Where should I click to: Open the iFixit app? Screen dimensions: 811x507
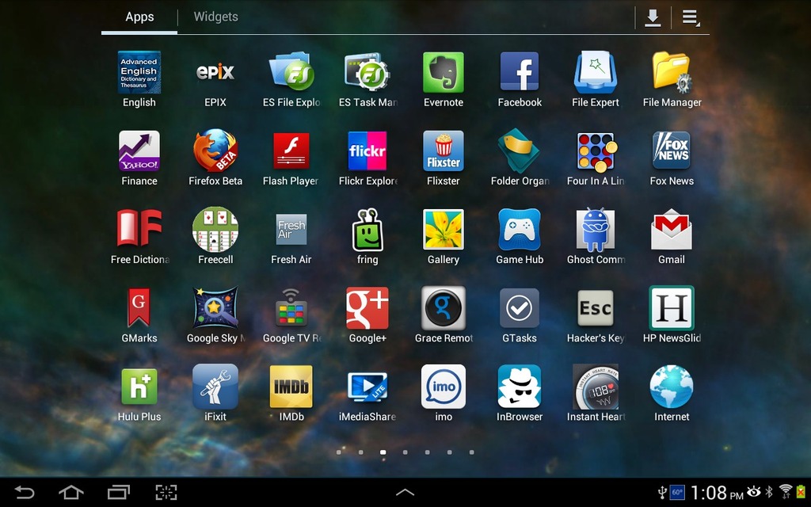click(x=215, y=387)
